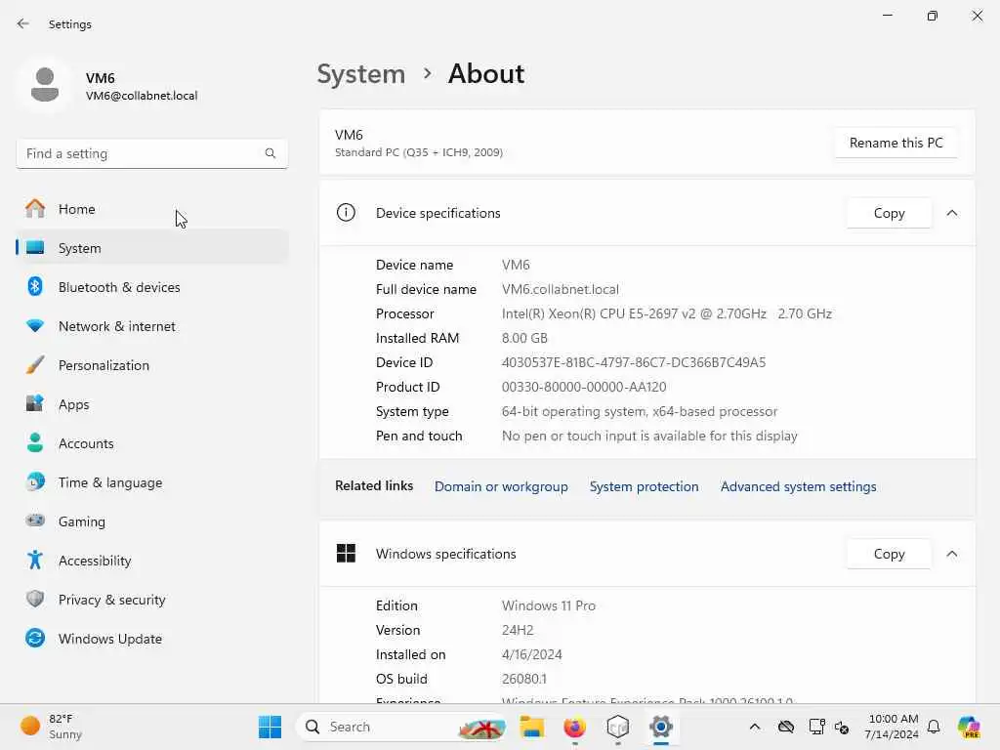The width and height of the screenshot is (1000, 750).
Task: Click the Product ID value 00330-80000-00000-AA120
Action: [x=584, y=387]
